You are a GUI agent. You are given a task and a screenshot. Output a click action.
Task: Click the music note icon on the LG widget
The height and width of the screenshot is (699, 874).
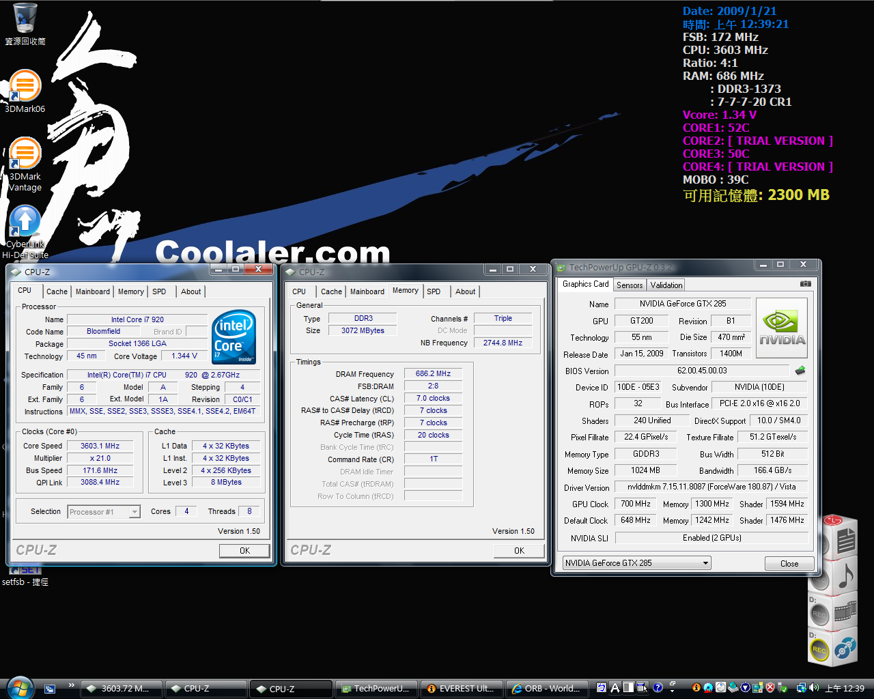(845, 576)
